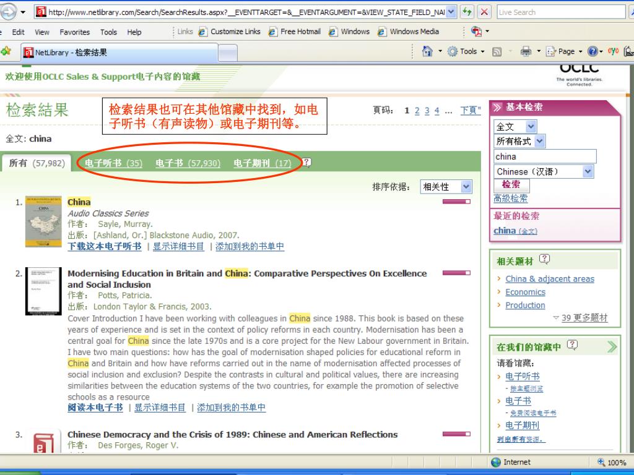Viewport: 634px width, 475px height.
Task: Click the 100% zoom level control
Action: coord(612,463)
